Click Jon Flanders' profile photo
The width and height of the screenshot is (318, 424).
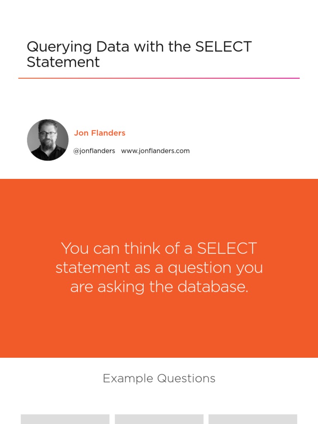click(48, 140)
